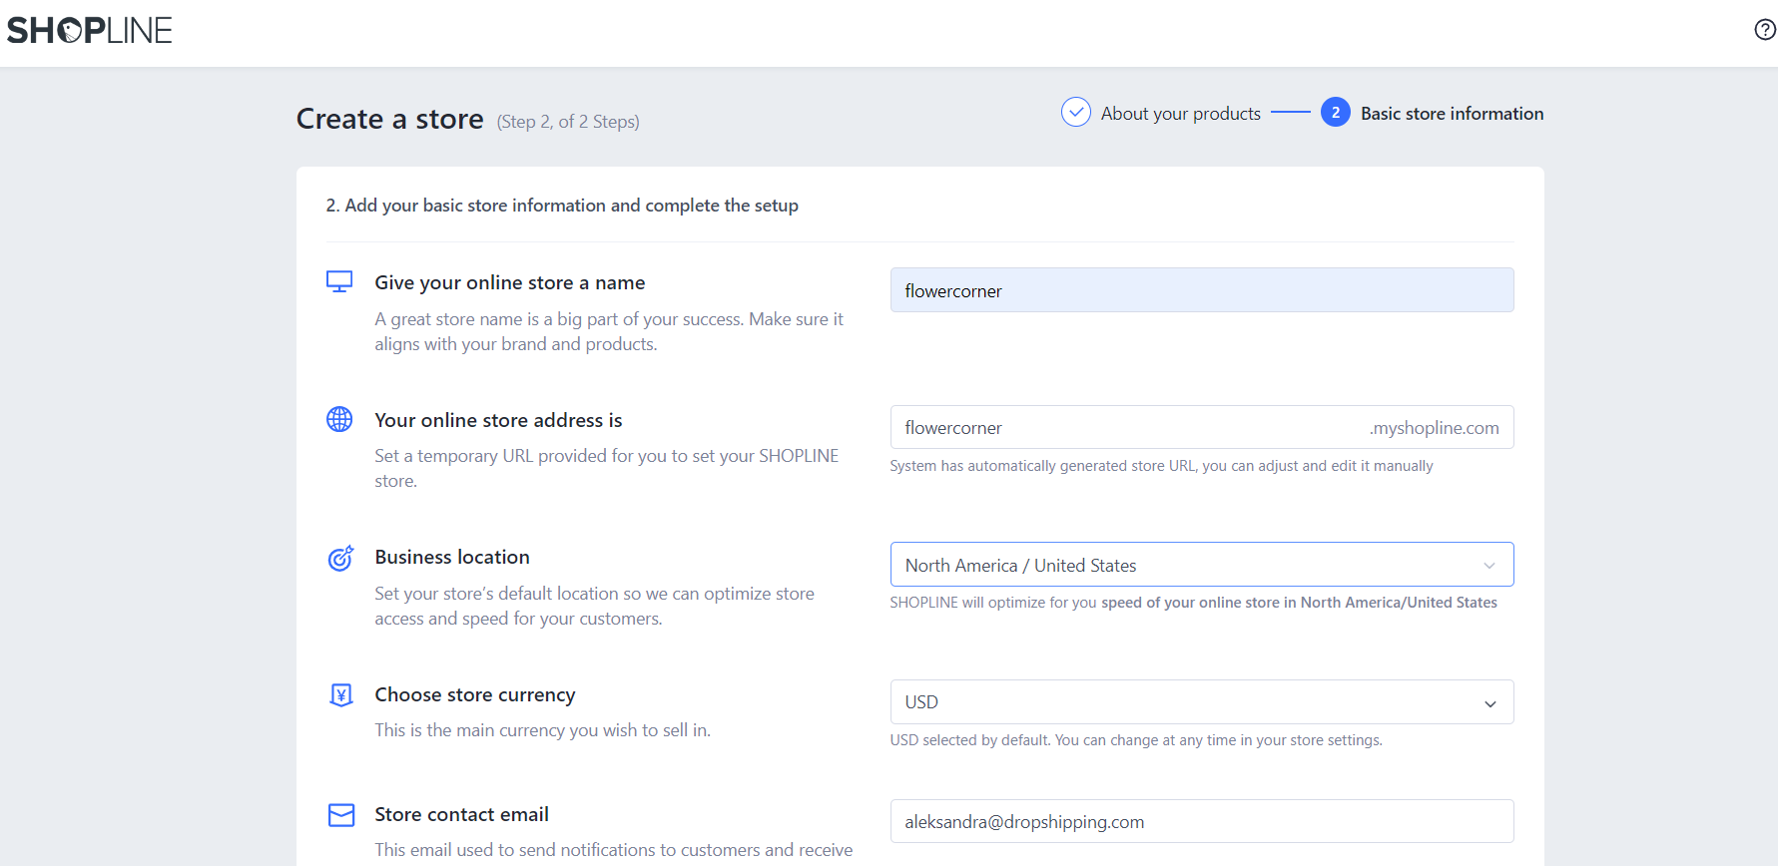Go back to About your products step
Screen dimensions: 1778x866
click(1180, 114)
